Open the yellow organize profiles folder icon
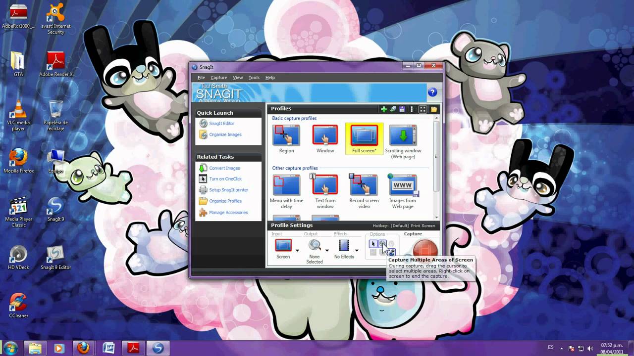The image size is (634, 356). (434, 109)
